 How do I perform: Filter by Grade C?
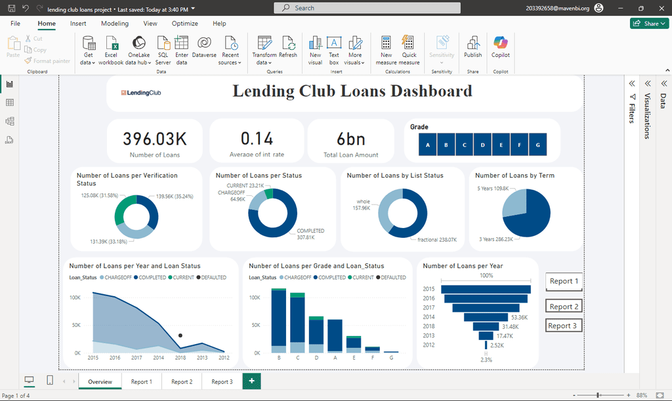[464, 145]
